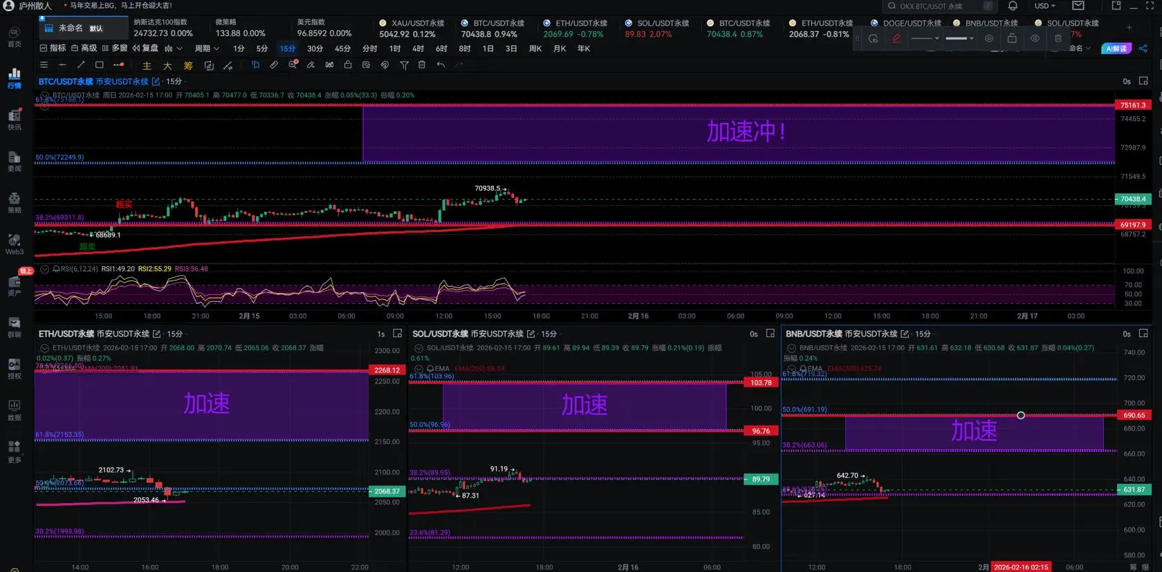Image resolution: width=1162 pixels, height=572 pixels.
Task: Toggle BNB/USDT chart legend eye icon
Action: (x=792, y=348)
